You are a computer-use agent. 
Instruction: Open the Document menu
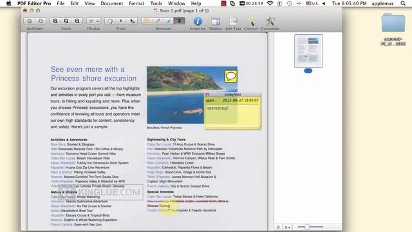click(x=111, y=3)
